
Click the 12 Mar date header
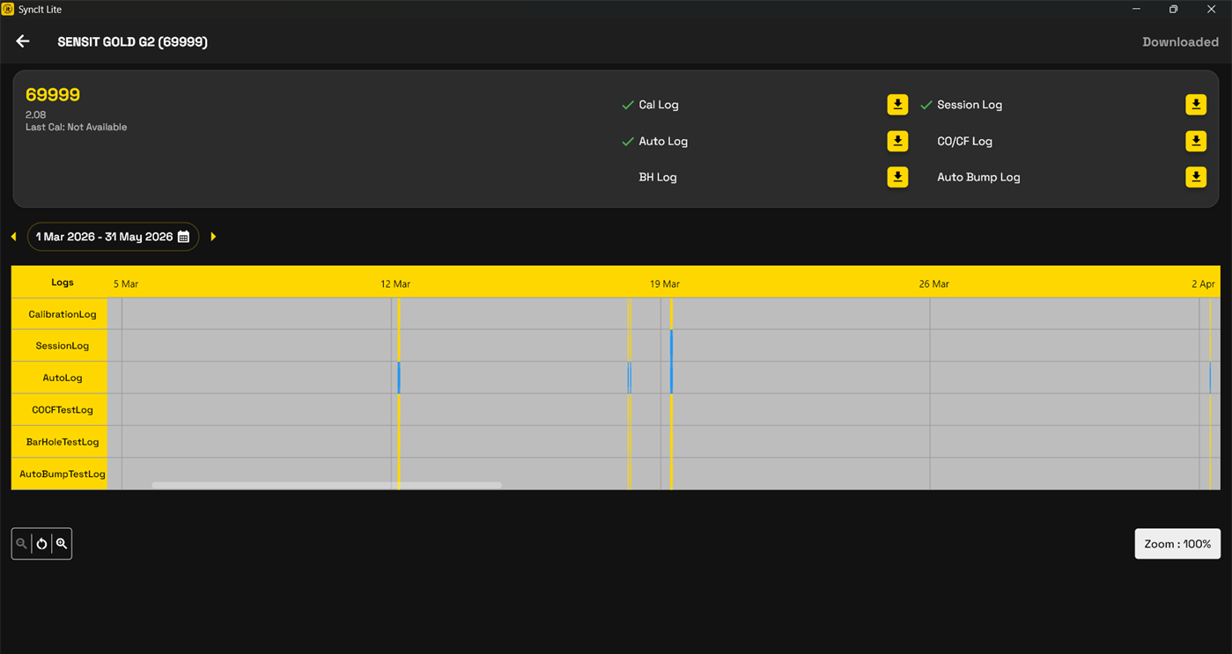click(x=395, y=283)
